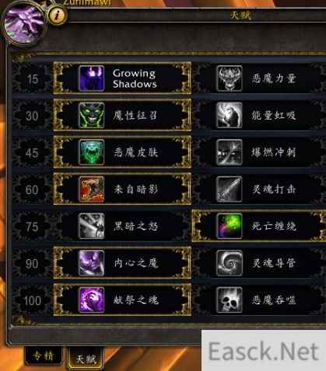The height and width of the screenshot is (371, 326).
Task: Click the character portrait thumbnail
Action: (x=24, y=24)
